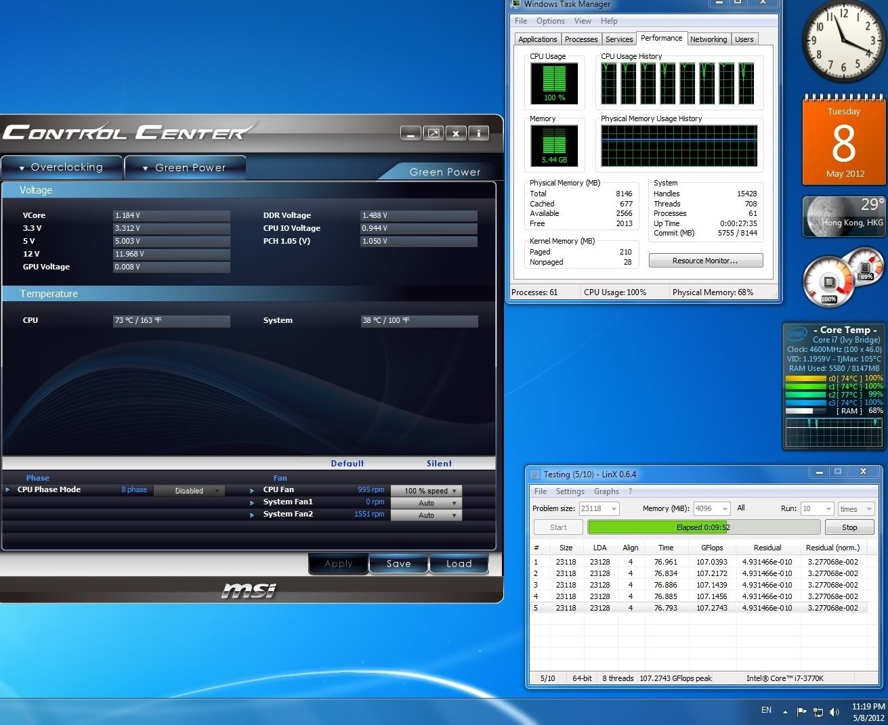
Task: Click the LinX window title icon
Action: coord(534,475)
